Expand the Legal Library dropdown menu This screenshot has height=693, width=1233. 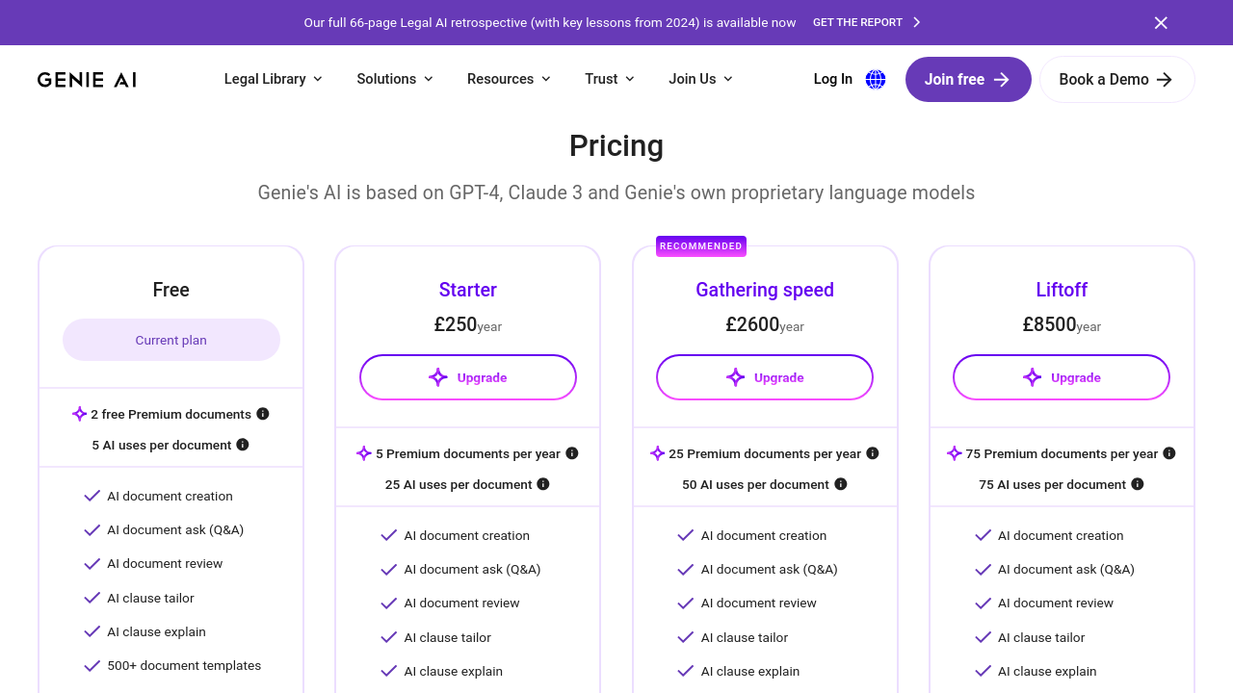click(x=274, y=79)
